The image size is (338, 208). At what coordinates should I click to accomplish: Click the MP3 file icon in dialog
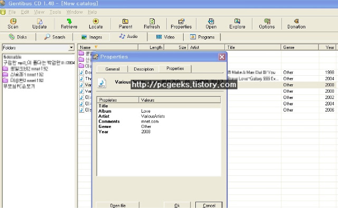coord(102,83)
